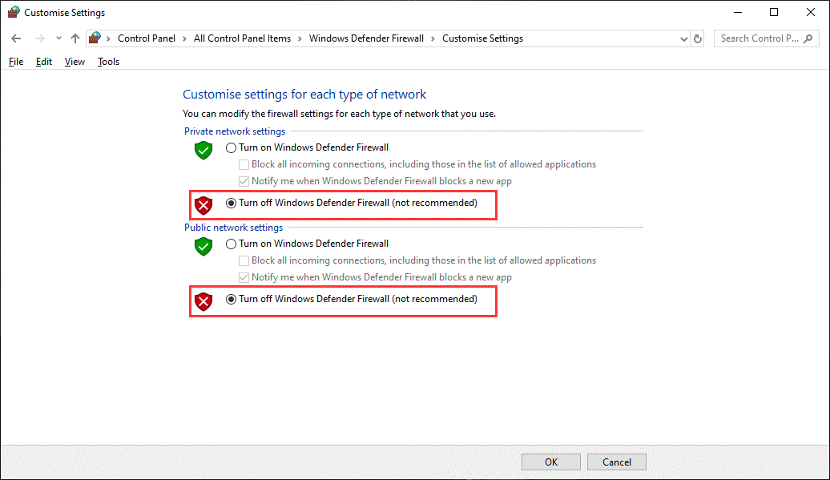The height and width of the screenshot is (480, 830).
Task: Expand the address bar history dropdown
Action: coord(683,38)
